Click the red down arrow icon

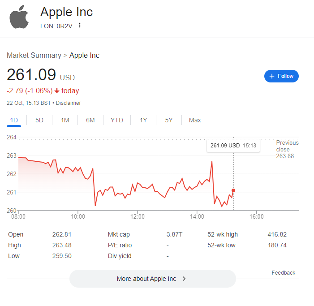(x=57, y=91)
